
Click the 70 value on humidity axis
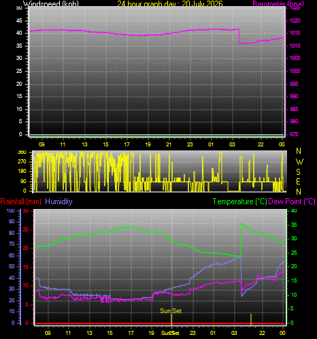(x=12, y=244)
